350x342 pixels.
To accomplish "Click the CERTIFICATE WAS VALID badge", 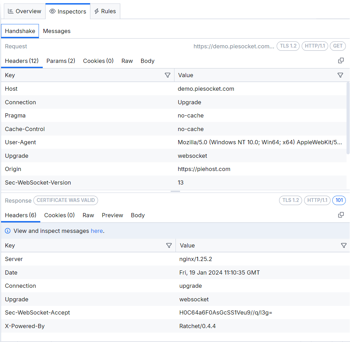I will [x=65, y=200].
